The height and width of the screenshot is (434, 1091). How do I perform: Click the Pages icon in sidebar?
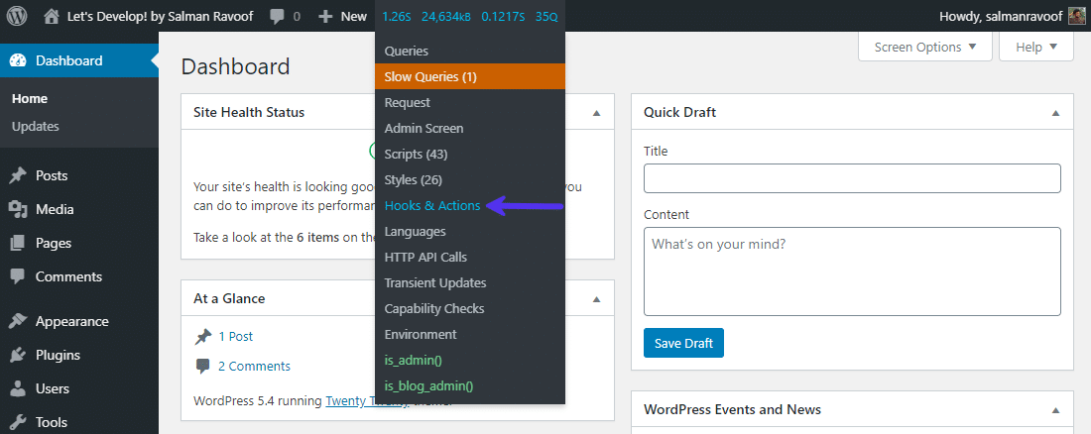18,243
